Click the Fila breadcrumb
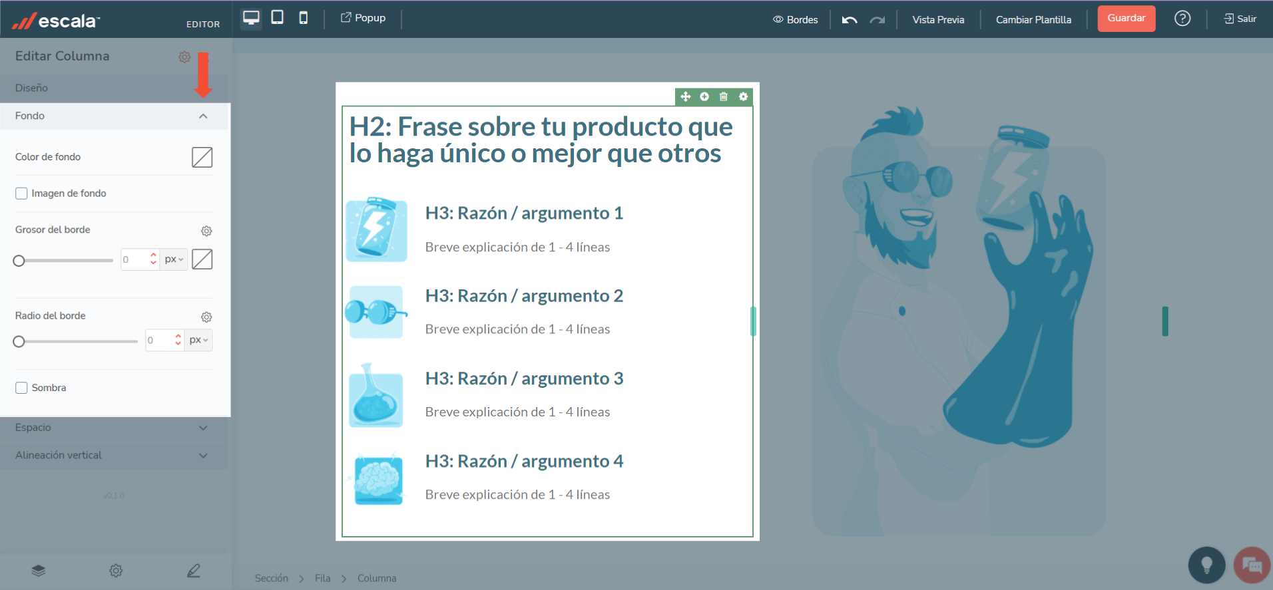Screen dimensions: 1273x590 point(322,579)
